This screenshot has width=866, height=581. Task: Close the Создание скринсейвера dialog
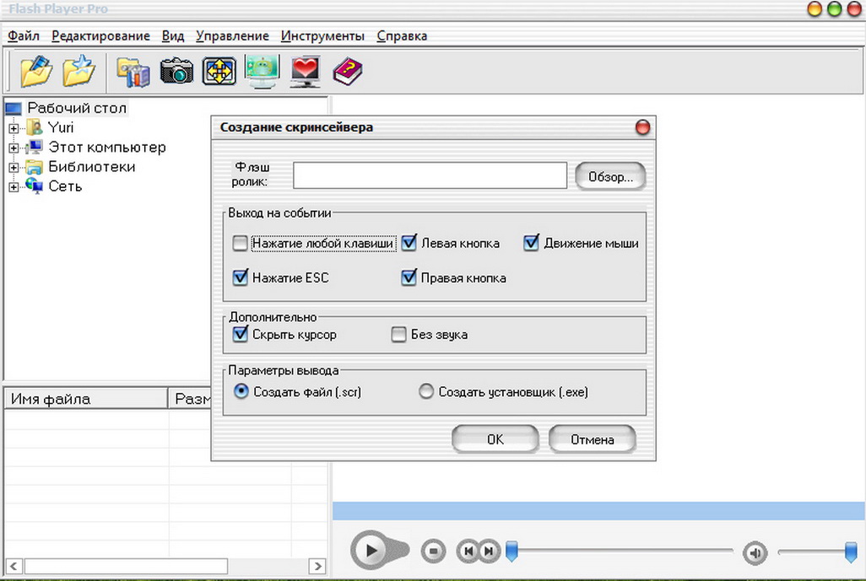pos(643,127)
